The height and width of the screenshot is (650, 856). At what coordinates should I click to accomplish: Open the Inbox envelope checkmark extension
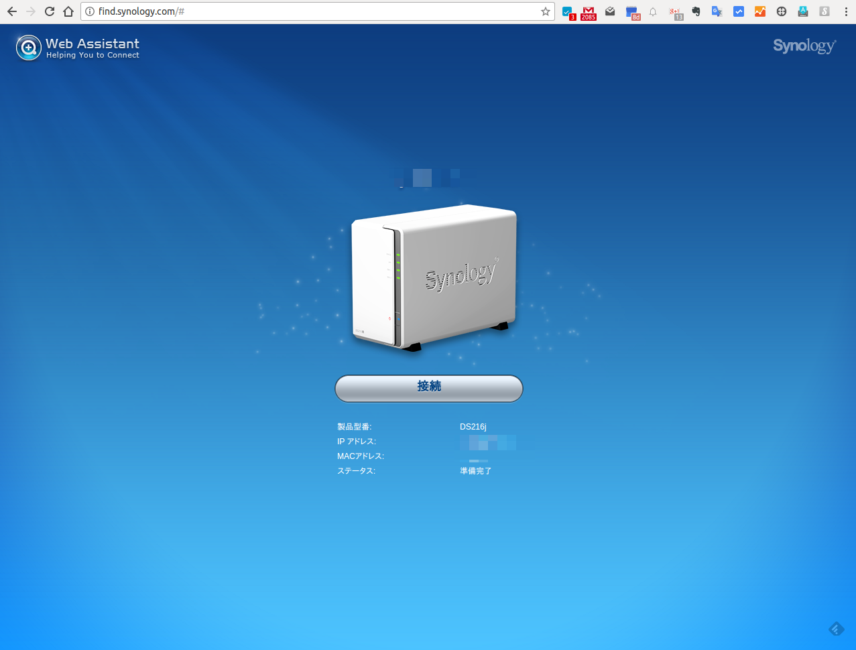pyautogui.click(x=610, y=11)
